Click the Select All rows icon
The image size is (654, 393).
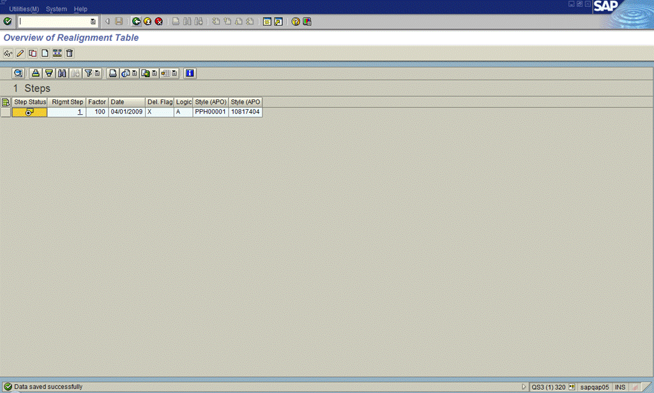[57, 54]
